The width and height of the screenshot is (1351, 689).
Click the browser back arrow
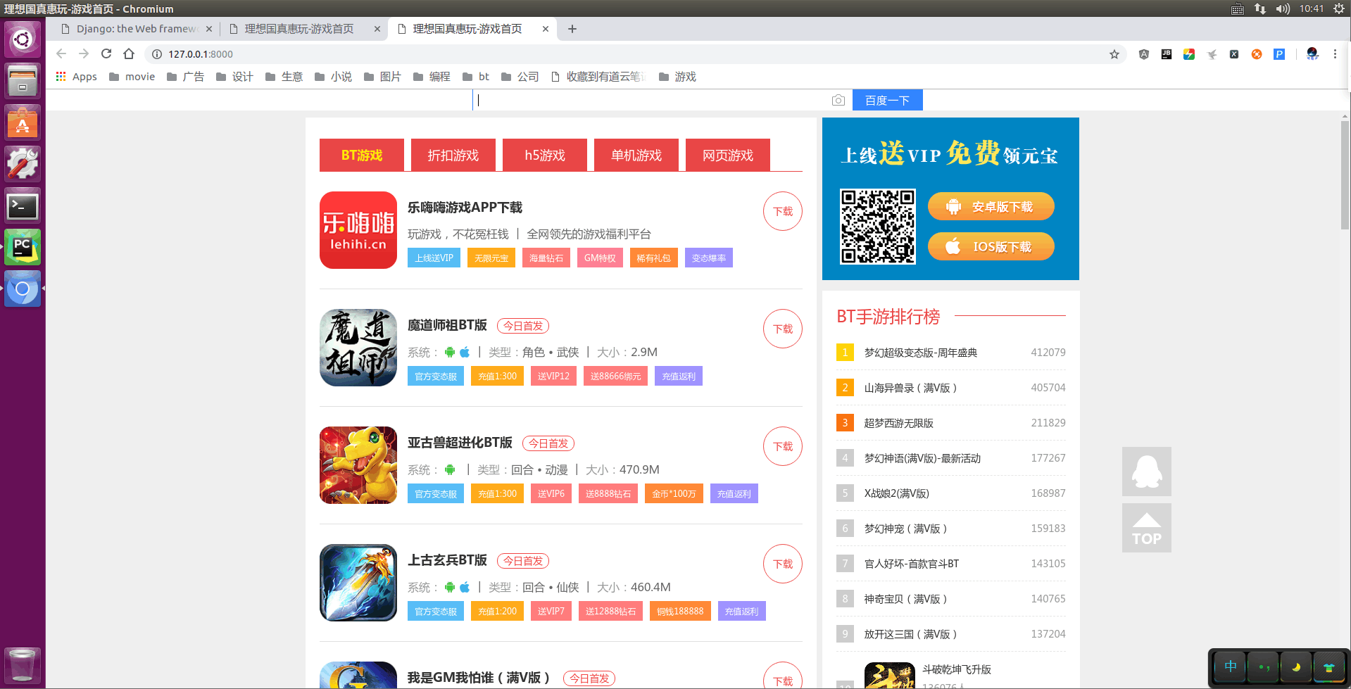[x=61, y=54]
